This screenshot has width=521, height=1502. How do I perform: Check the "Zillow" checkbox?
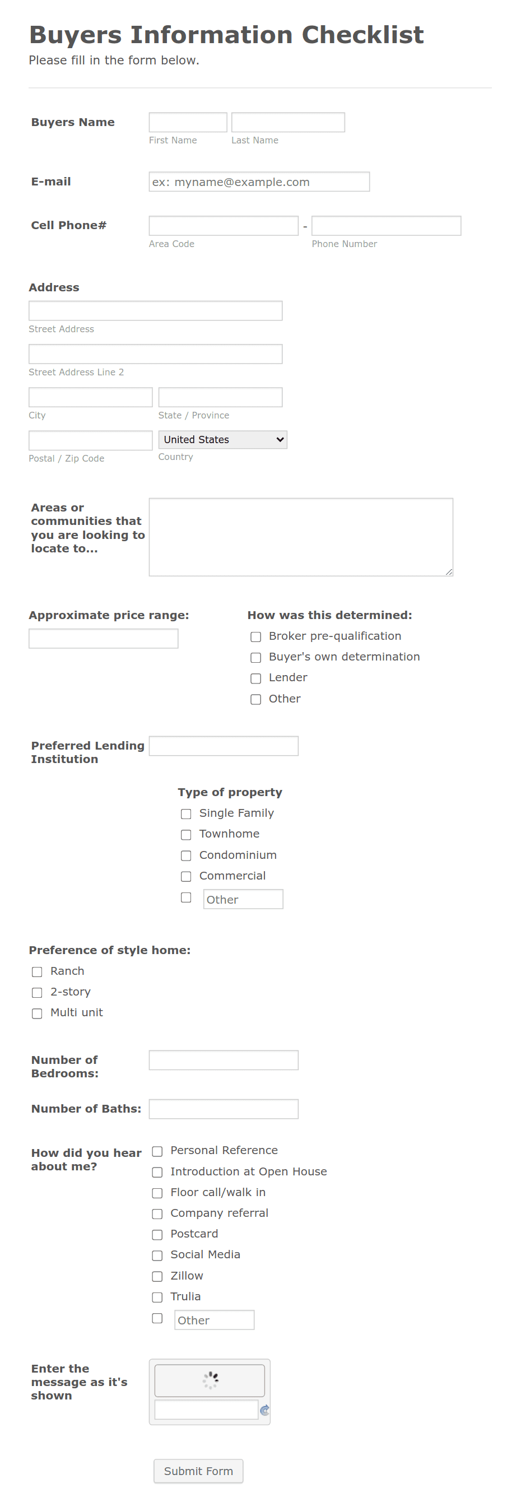pos(157,1277)
